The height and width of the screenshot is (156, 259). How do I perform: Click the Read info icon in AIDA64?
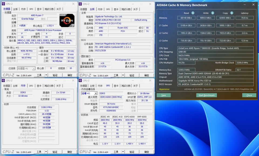pyautogui.click(x=193, y=13)
